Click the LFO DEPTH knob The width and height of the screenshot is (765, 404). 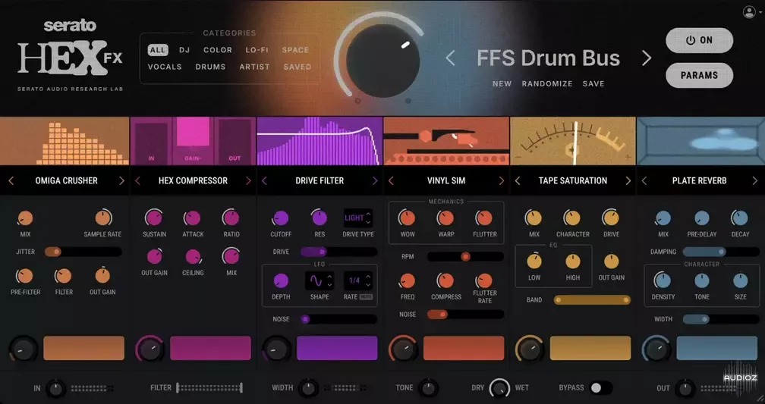pos(281,280)
